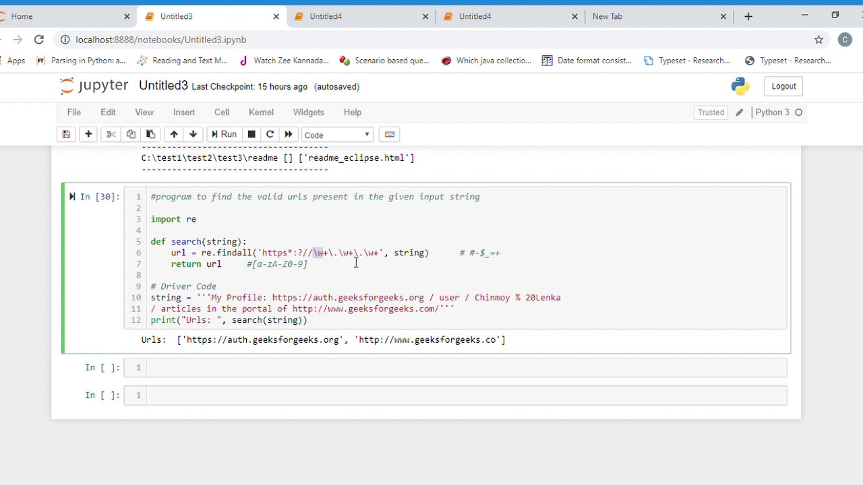Open the Widgets menu
Image resolution: width=863 pixels, height=485 pixels.
pos(309,112)
